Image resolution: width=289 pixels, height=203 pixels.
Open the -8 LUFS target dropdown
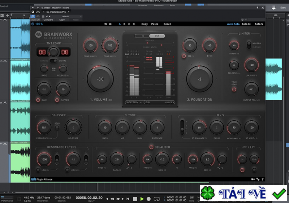click(x=169, y=102)
